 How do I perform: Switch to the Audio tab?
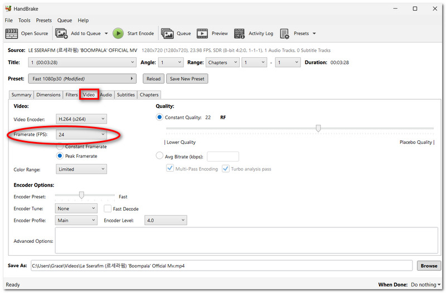[106, 95]
